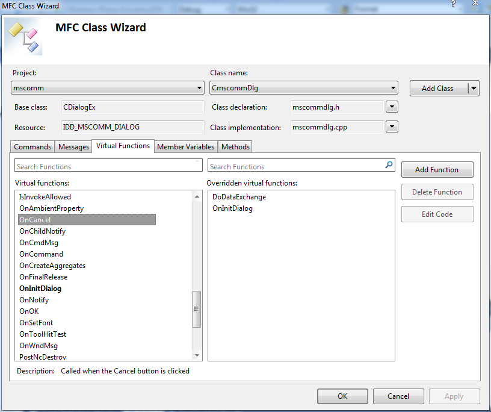Focus the virtual functions search field

pyautogui.click(x=108, y=165)
